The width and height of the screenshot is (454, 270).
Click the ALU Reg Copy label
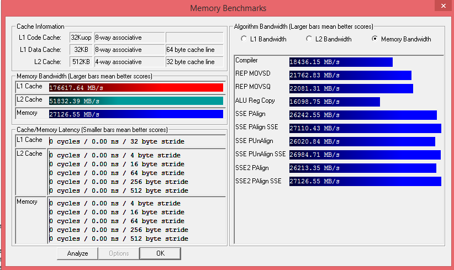click(x=255, y=100)
